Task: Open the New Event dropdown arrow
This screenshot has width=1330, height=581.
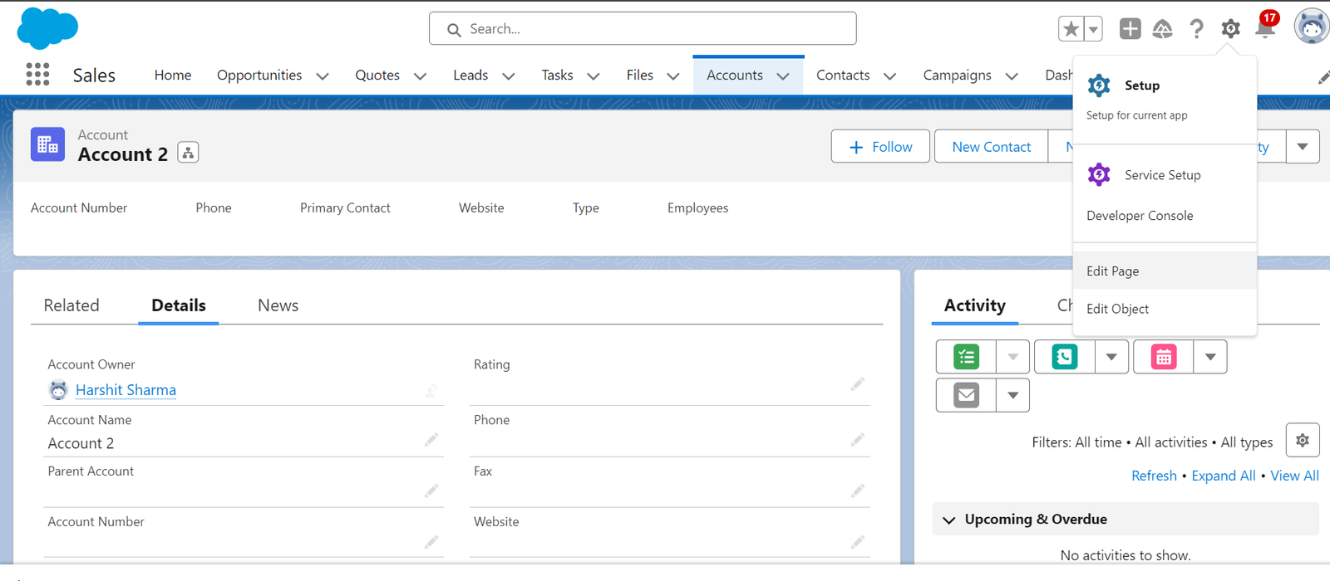Action: tap(1210, 357)
